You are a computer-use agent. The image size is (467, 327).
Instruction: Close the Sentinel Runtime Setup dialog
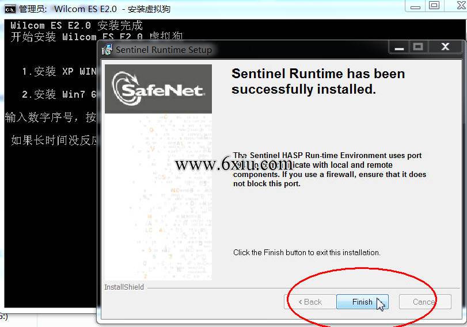445,47
